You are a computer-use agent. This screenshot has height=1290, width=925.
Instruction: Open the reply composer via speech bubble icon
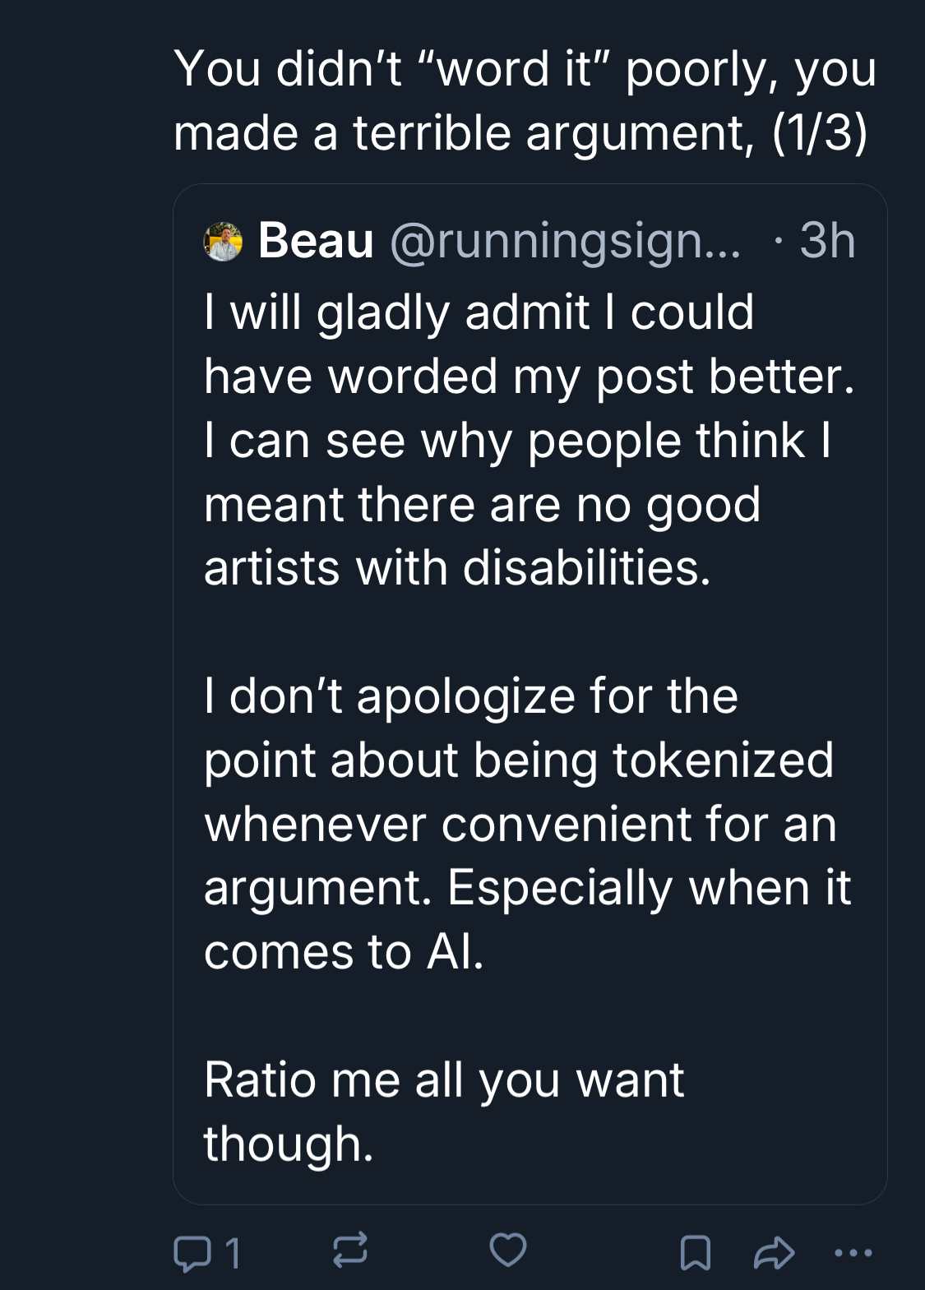[x=192, y=1253]
